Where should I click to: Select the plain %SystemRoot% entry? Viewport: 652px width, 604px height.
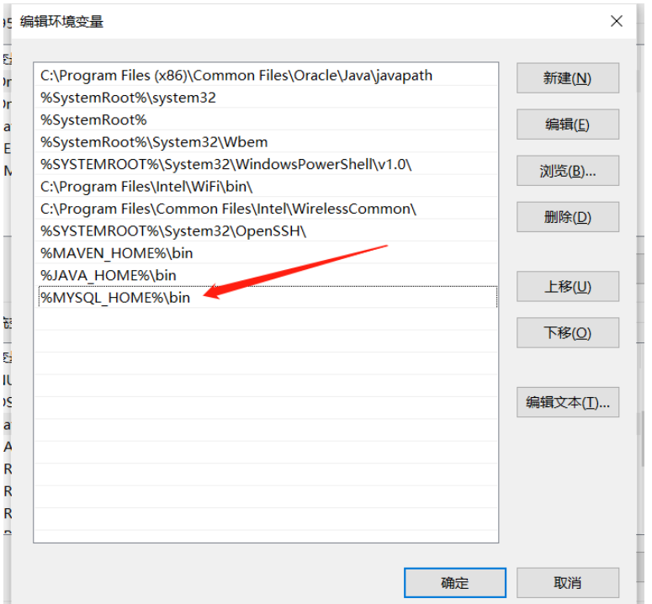(266, 119)
